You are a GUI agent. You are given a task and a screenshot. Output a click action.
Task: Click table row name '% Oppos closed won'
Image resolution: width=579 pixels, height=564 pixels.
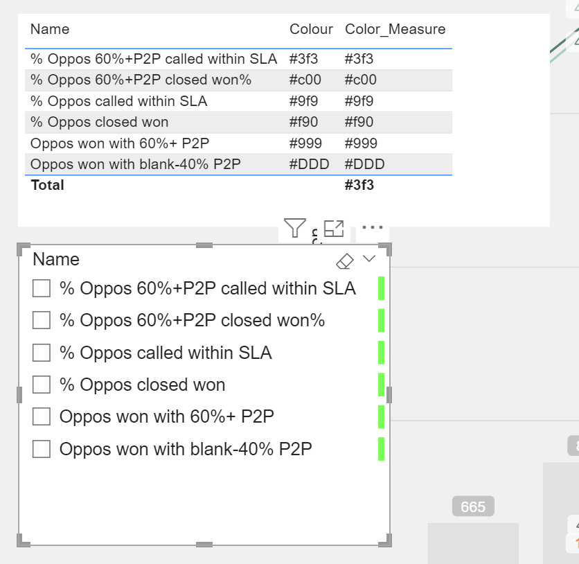coord(99,122)
